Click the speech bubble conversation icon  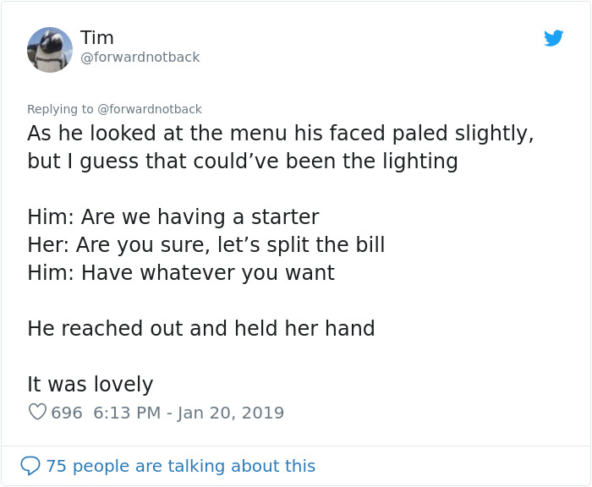point(30,466)
